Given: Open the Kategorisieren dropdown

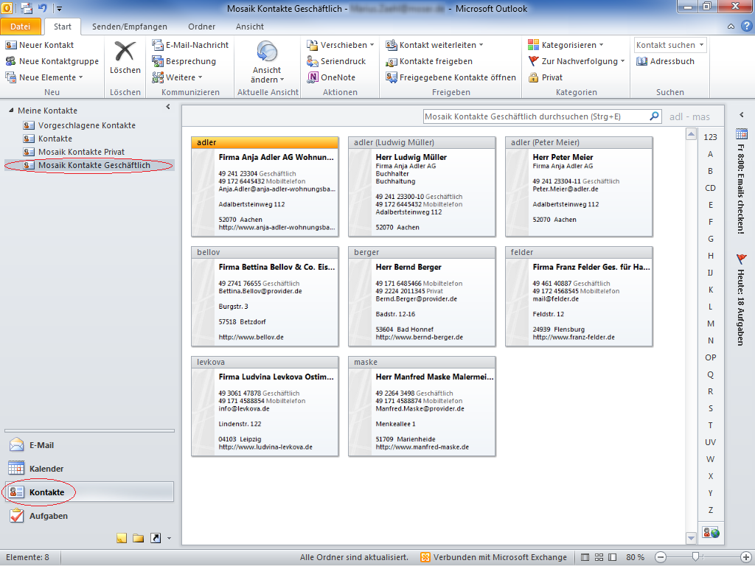Looking at the screenshot, I should click(566, 45).
